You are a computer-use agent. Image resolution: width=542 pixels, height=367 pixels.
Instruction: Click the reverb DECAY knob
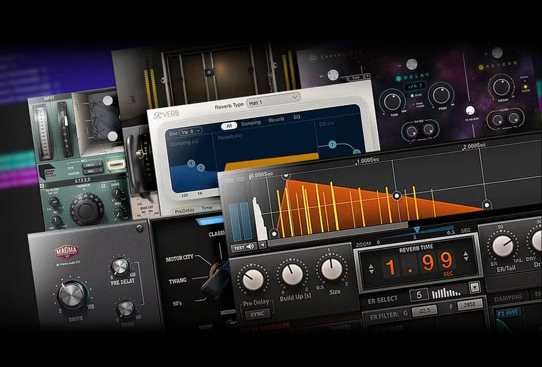coord(502,88)
